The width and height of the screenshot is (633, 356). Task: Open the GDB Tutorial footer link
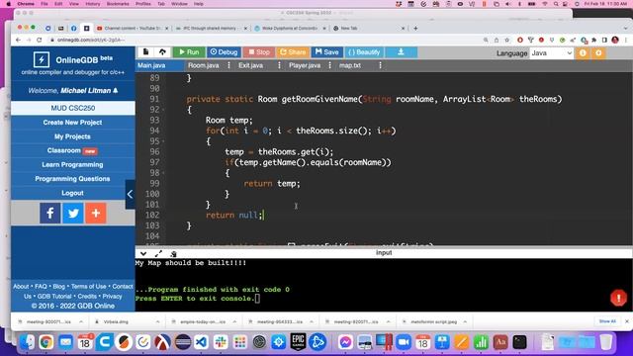(x=54, y=297)
